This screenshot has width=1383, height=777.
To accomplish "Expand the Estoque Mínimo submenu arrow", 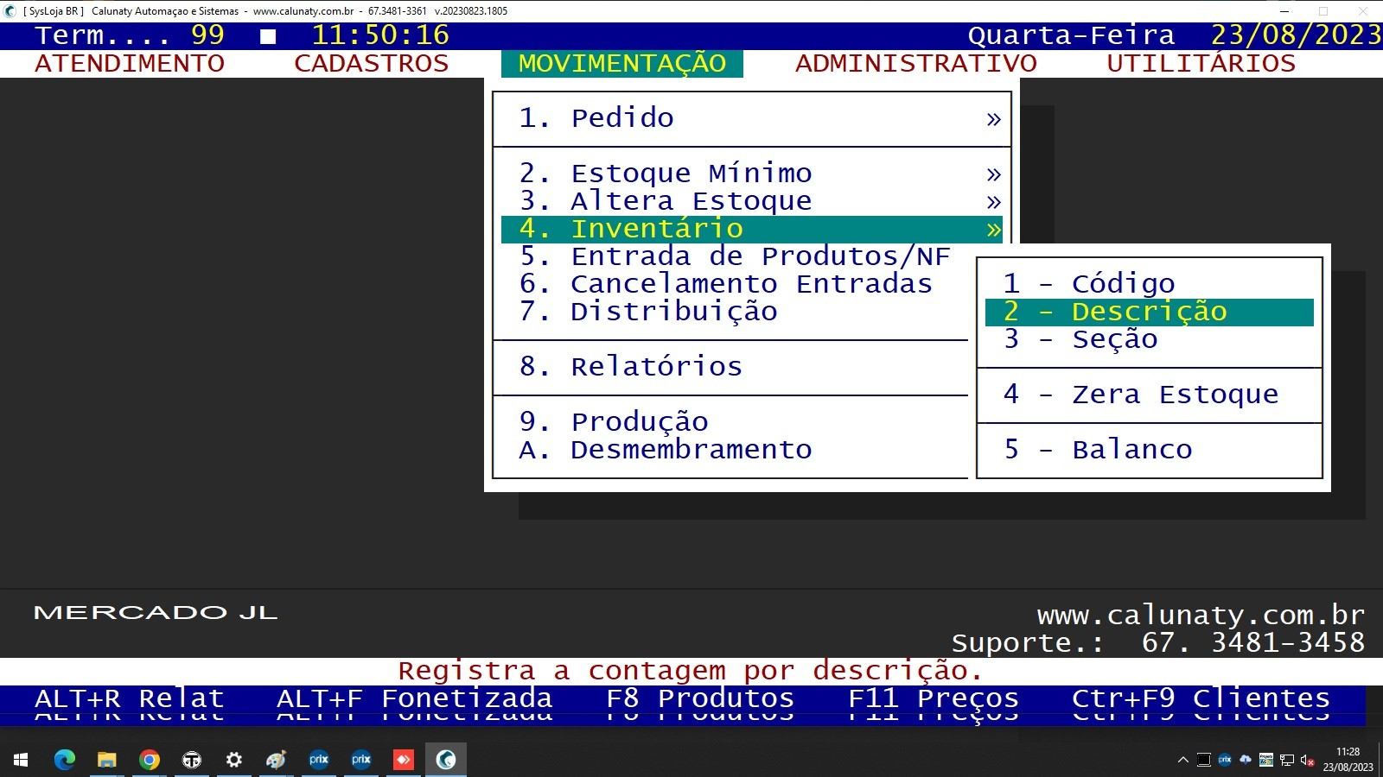I will [x=993, y=174].
